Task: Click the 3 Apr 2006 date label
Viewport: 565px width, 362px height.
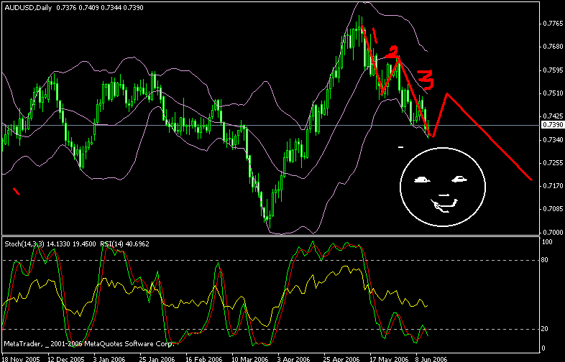Action: tap(294, 358)
